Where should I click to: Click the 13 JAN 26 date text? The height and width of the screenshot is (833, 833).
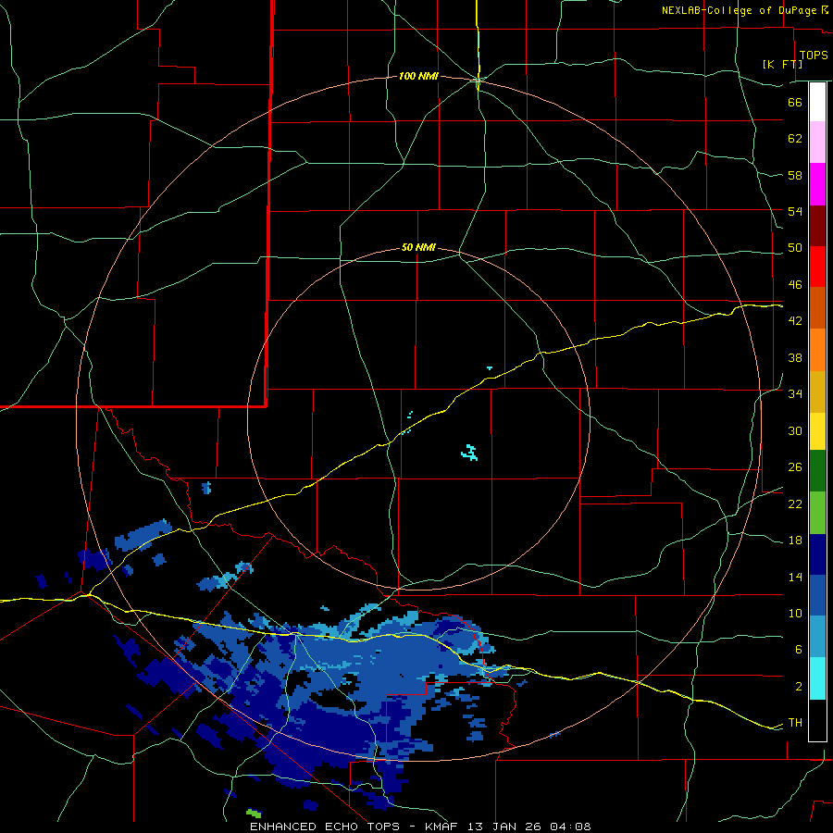[506, 827]
